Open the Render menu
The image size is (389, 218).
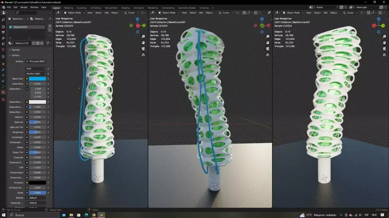[24, 7]
